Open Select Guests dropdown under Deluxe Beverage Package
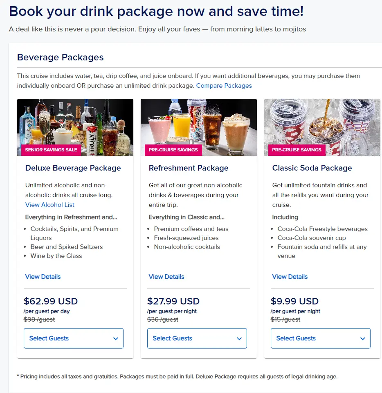Screen dimensions: 382x393 (74, 338)
